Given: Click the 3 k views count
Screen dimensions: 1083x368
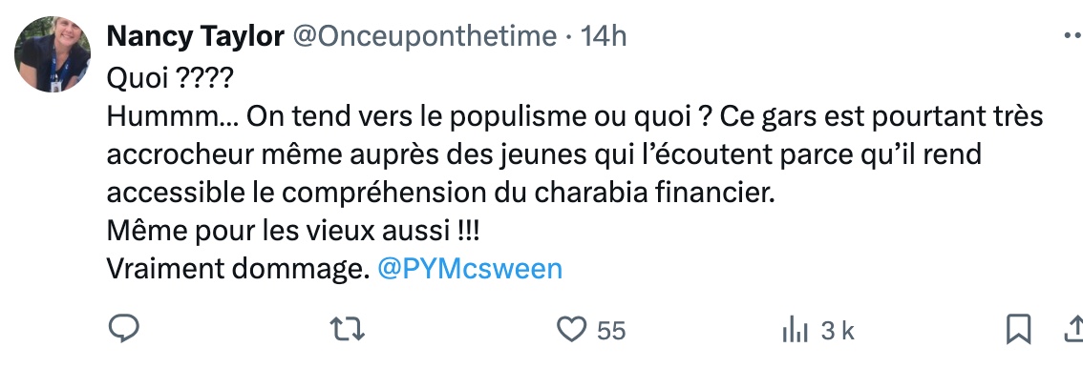Looking at the screenshot, I should [x=838, y=331].
